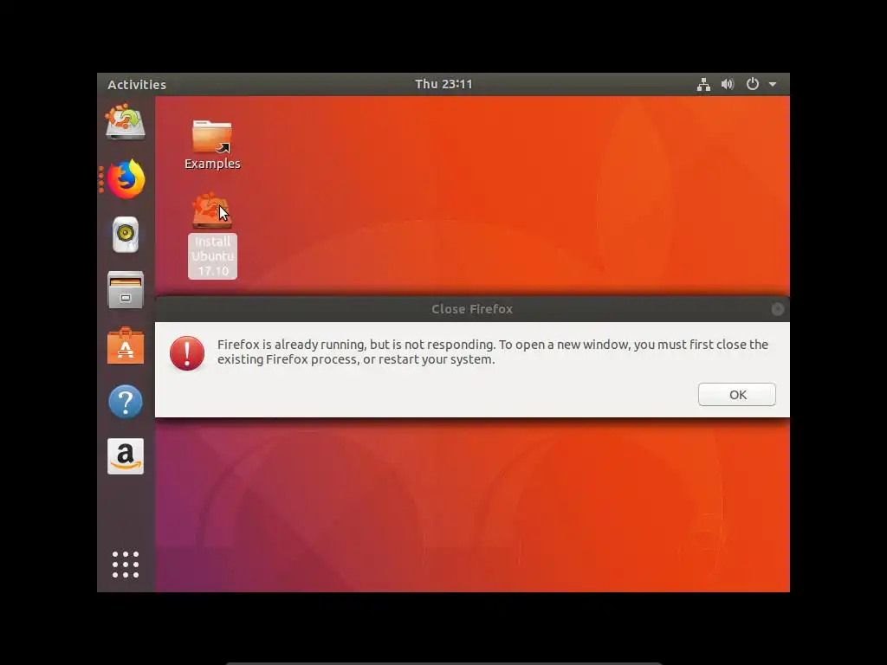
Task: Launch Firefox from the dock
Action: (x=126, y=178)
